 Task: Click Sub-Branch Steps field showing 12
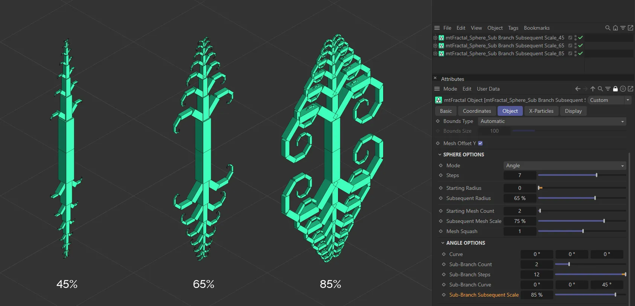pyautogui.click(x=537, y=274)
